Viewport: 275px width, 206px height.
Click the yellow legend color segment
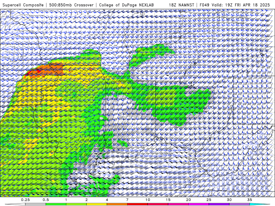pyautogui.click(x=97, y=204)
